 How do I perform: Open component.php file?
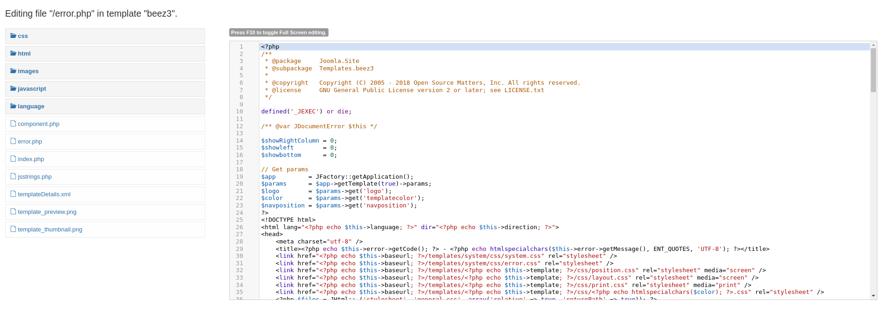coord(105,124)
